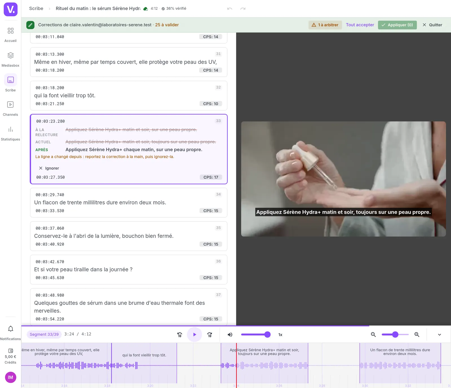Rewind playback 10 seconds
Screen dimensions: 451x388
180,335
